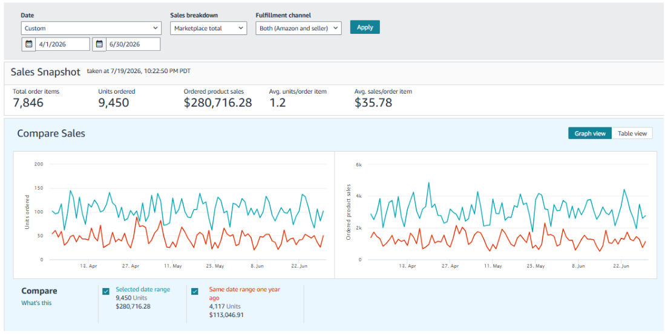
Task: Click the teal line in Units ordered chart
Action: pyautogui.click(x=70, y=191)
